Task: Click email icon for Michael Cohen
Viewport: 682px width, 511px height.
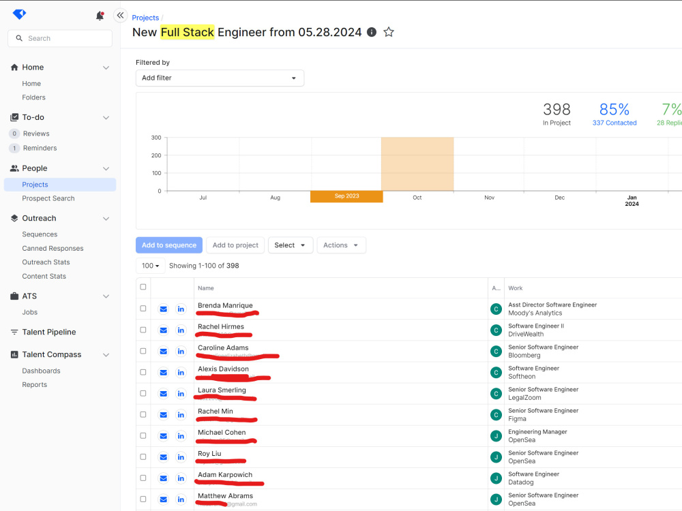Action: 164,436
